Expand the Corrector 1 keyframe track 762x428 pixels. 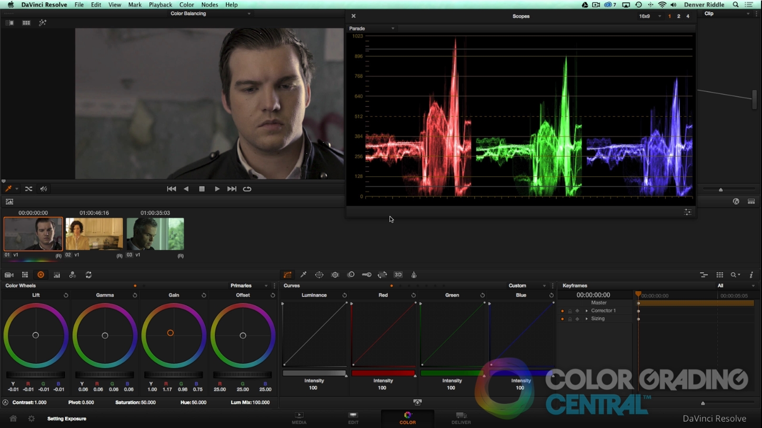pyautogui.click(x=587, y=311)
